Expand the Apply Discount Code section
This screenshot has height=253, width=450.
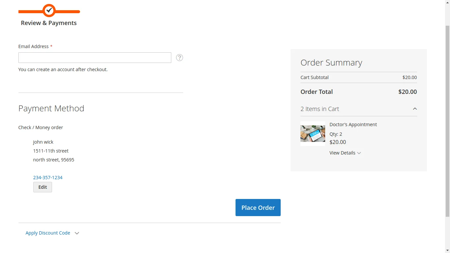[x=48, y=233]
